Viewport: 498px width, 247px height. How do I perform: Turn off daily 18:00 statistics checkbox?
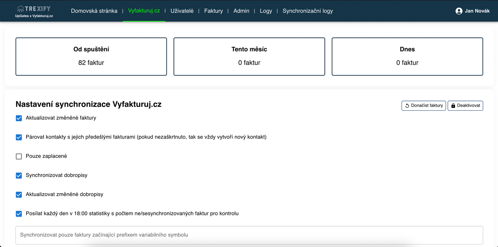click(x=19, y=214)
